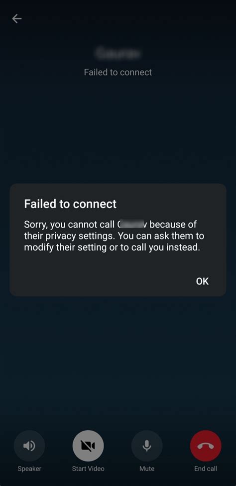Click the End call text label
The height and width of the screenshot is (486, 236).
(x=206, y=469)
